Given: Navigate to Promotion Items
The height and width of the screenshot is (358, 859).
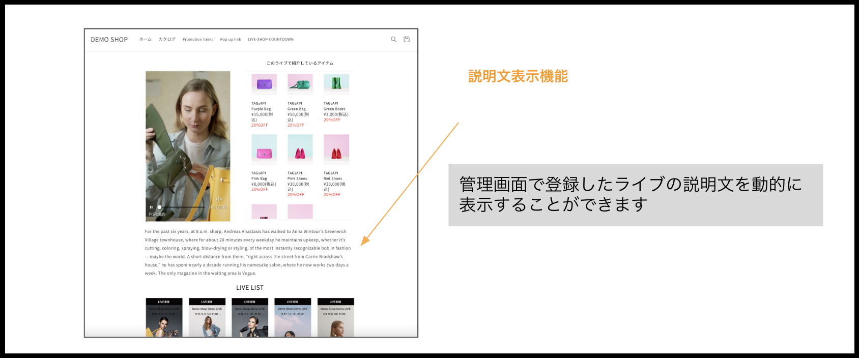Looking at the screenshot, I should tap(198, 39).
